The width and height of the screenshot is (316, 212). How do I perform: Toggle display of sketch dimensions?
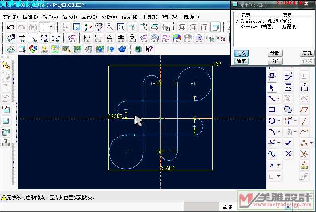[x=22, y=38]
